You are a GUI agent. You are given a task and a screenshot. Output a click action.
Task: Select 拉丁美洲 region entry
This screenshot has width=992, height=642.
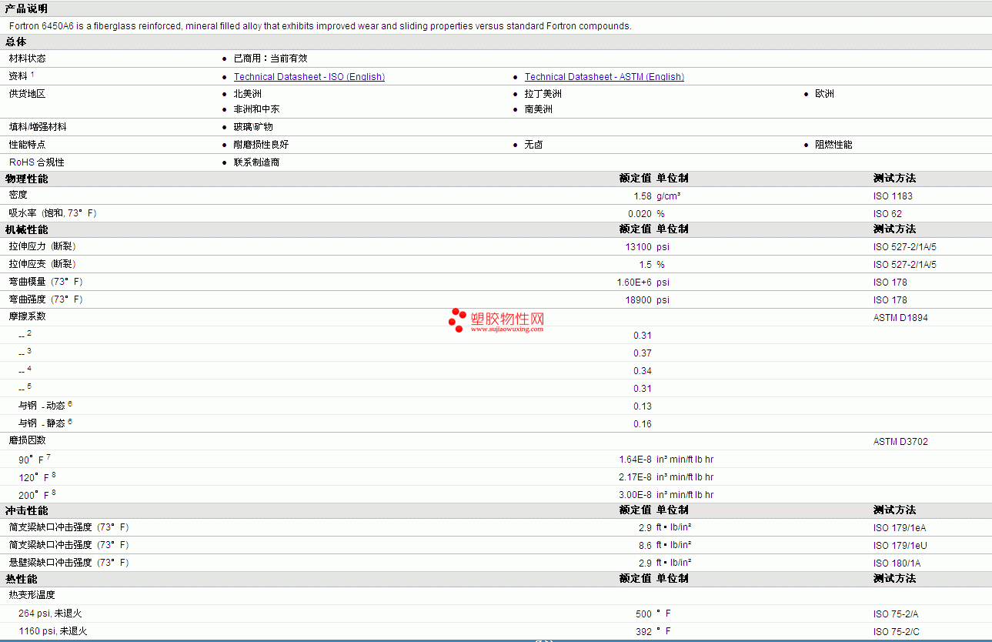point(543,94)
